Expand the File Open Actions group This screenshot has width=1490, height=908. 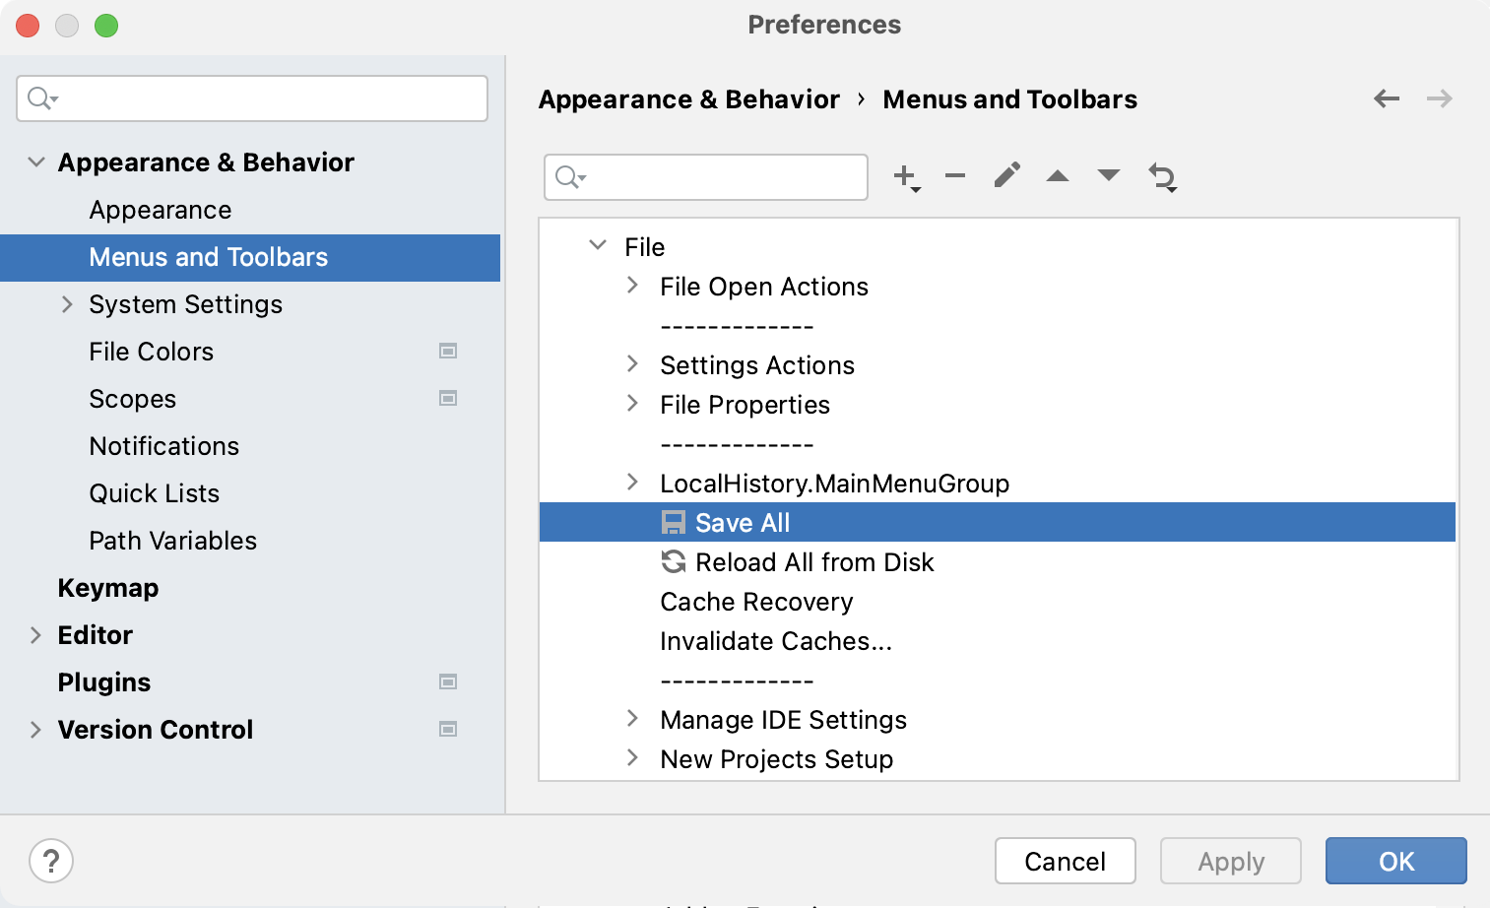tap(633, 286)
